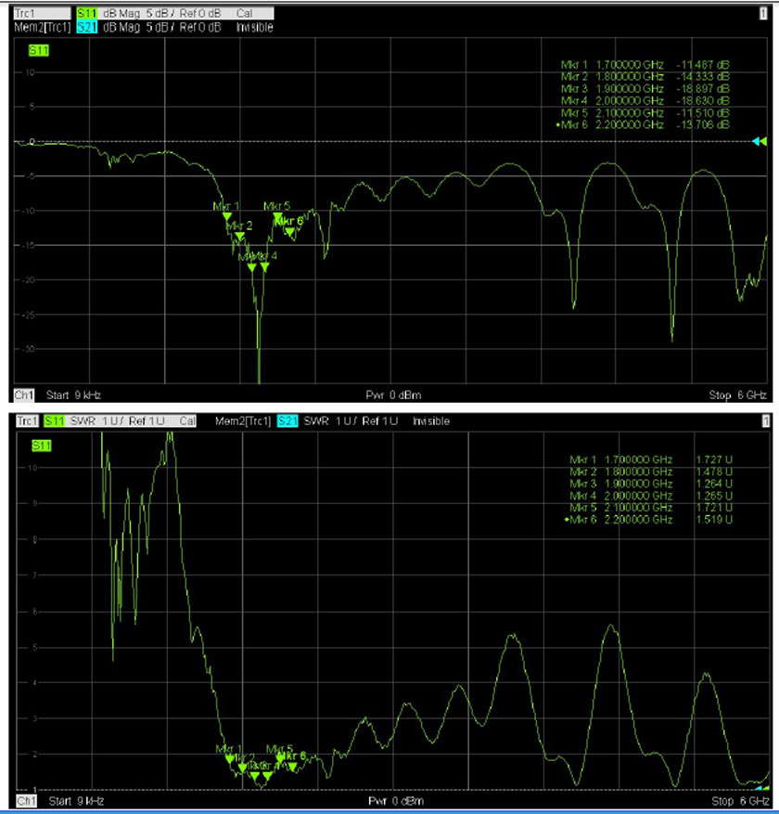
Task: Click 'Pwr 0 dBm' under SWR diagram
Action: coord(396,801)
